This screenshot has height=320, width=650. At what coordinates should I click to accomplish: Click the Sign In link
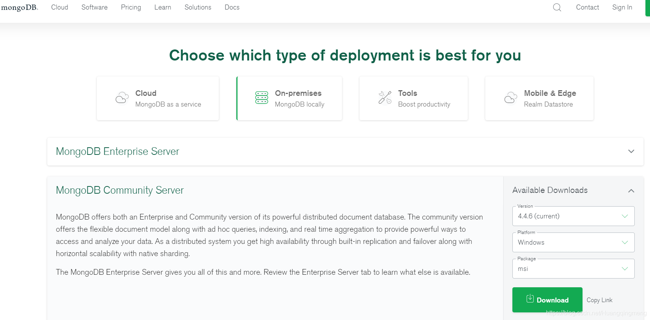pyautogui.click(x=622, y=7)
